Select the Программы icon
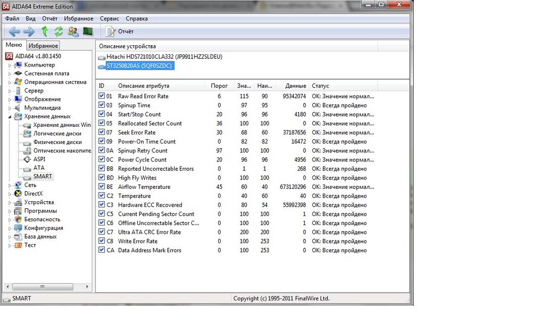This screenshot has width=551, height=309. click(x=18, y=211)
